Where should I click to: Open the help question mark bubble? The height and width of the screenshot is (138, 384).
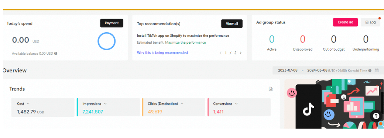coord(376,116)
